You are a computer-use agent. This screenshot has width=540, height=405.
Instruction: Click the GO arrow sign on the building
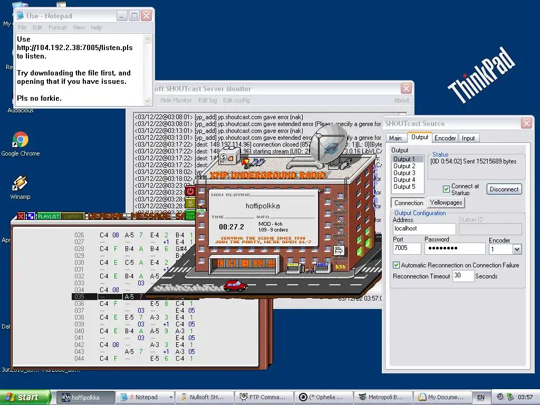coord(339,250)
